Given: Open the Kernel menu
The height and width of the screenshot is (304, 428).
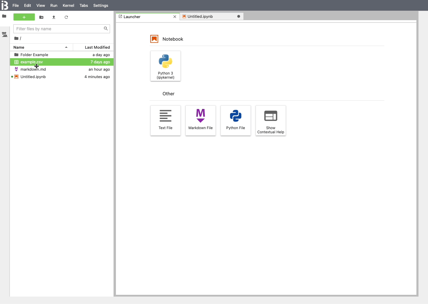Looking at the screenshot, I should tap(68, 5).
